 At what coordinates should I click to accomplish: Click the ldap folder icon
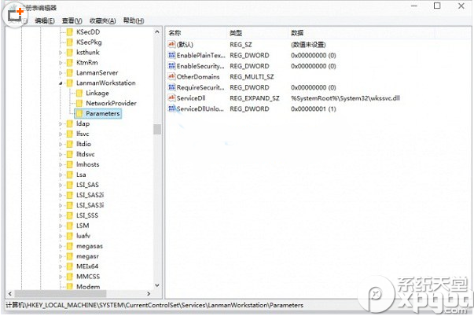coord(70,123)
